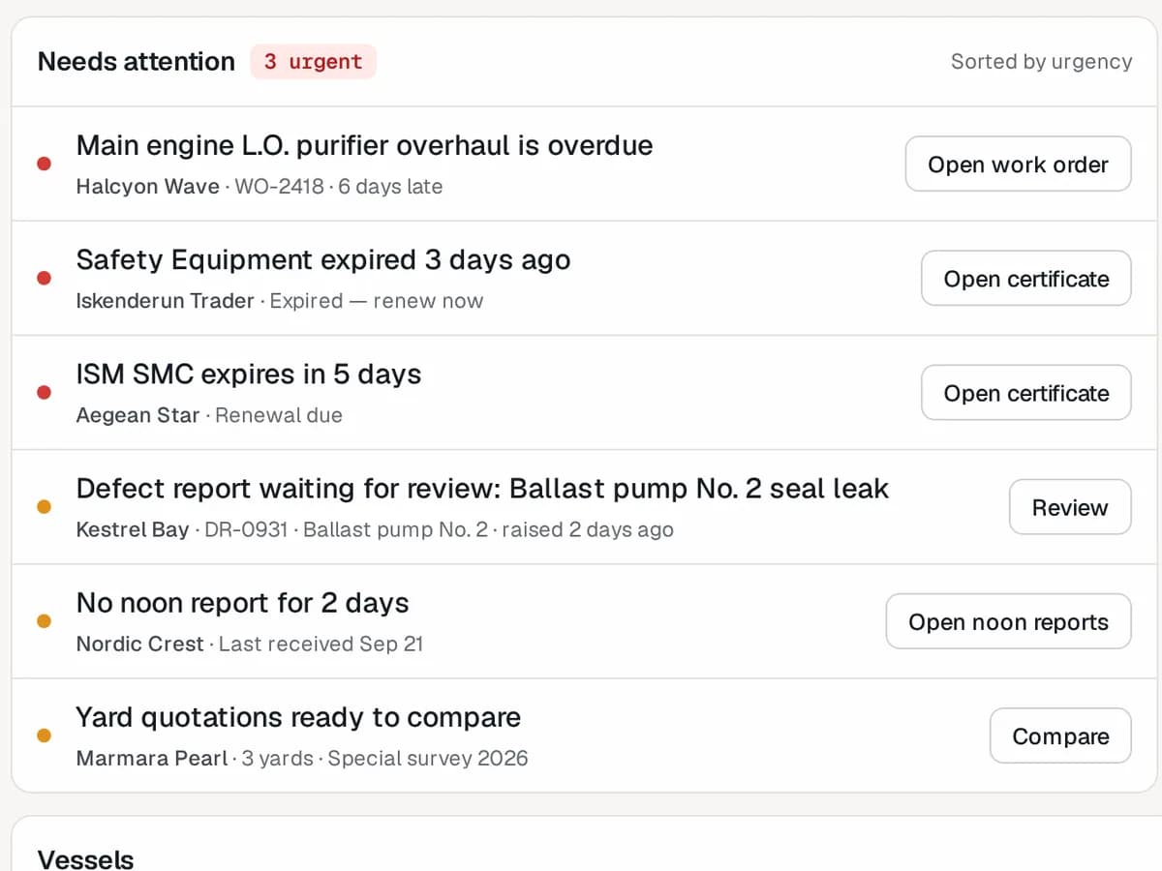
Task: Select the Main engine L.O. purifier overhaul title
Action: pyautogui.click(x=364, y=145)
